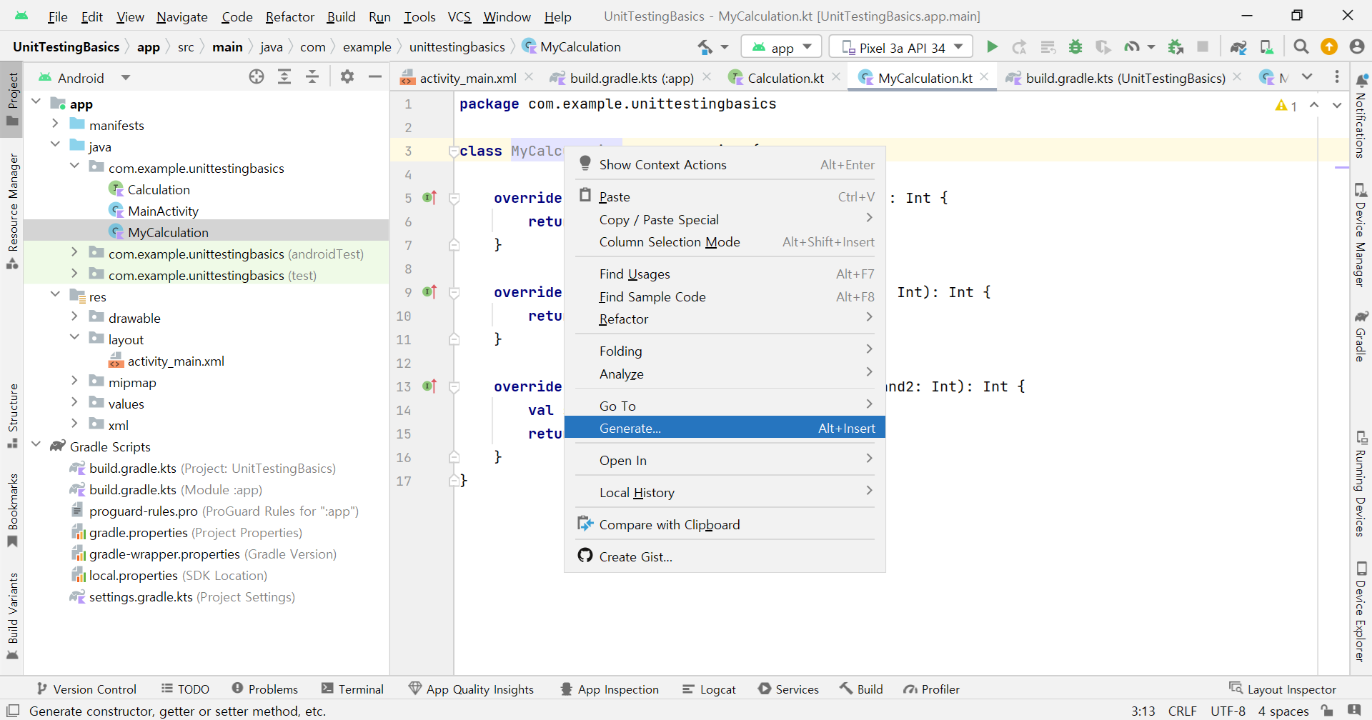The image size is (1372, 720).
Task: Open Notifications tool window
Action: click(x=1361, y=115)
